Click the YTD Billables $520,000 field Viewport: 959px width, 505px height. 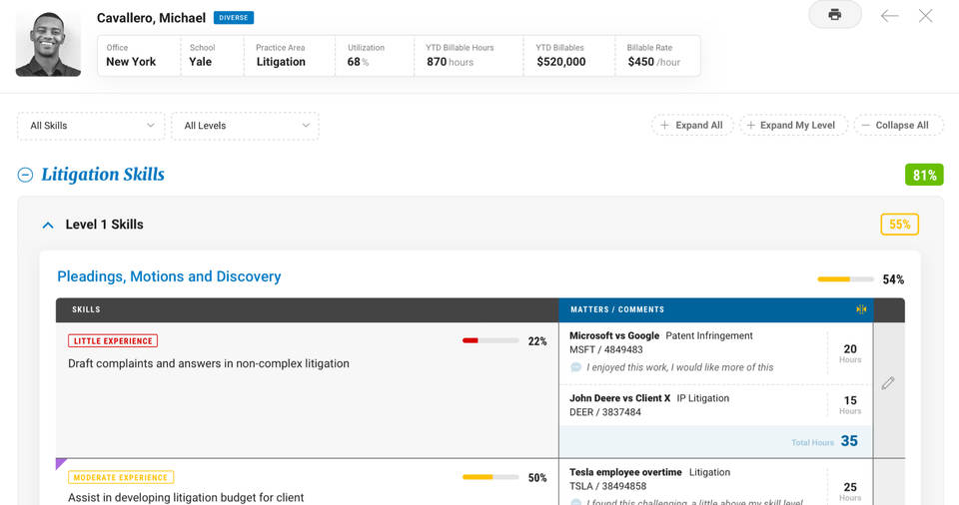tap(568, 56)
